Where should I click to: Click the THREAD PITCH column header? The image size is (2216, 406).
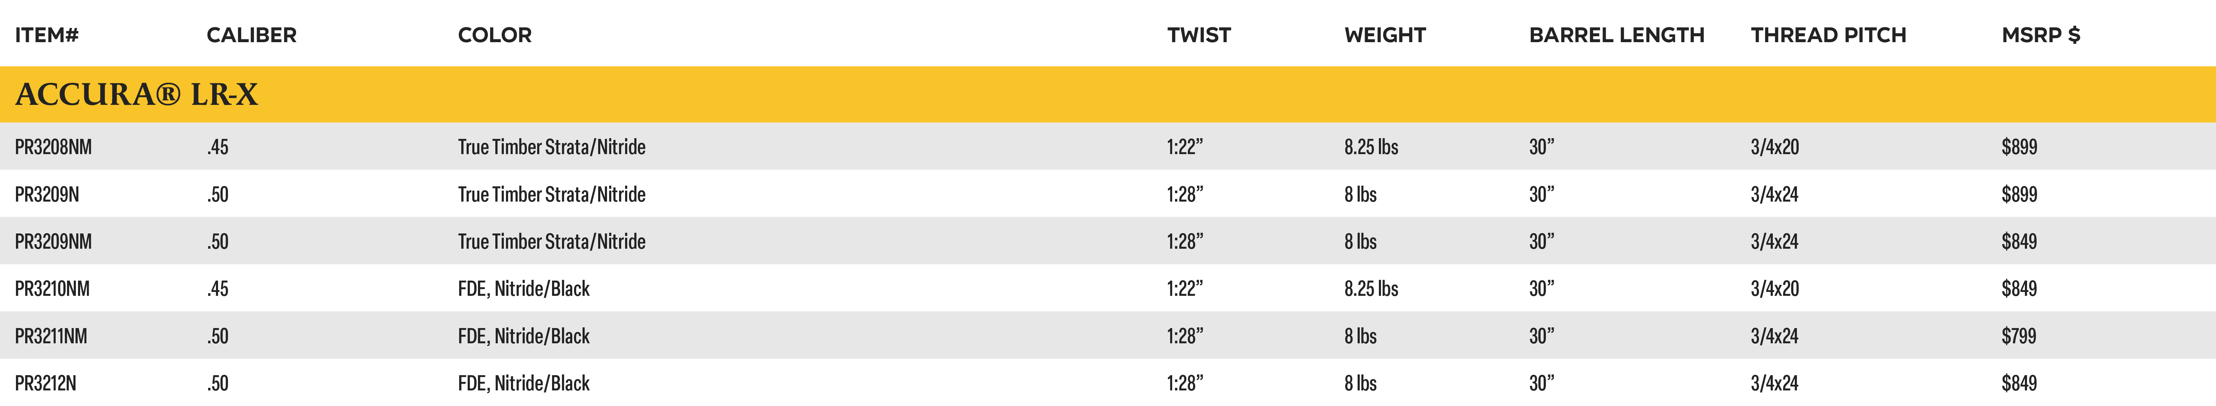(1828, 35)
